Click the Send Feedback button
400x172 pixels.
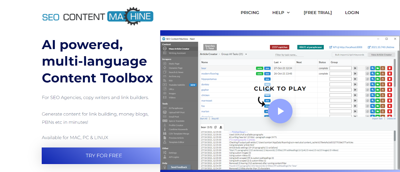coord(179,167)
